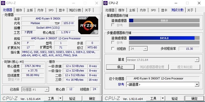Click the CPU-Z icon in left window title bar
Viewport: 205px width, 102px height.
tap(3, 3)
